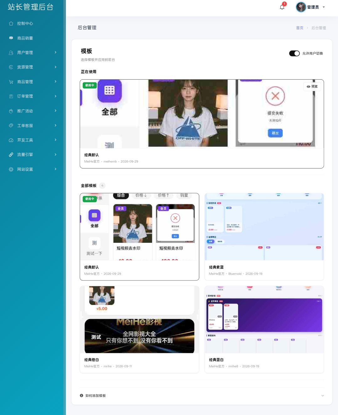The width and height of the screenshot is (338, 415).
Task: Click the 推广活动 menu label
Action: click(25, 111)
